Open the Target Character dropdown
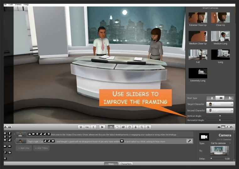 coord(220,104)
